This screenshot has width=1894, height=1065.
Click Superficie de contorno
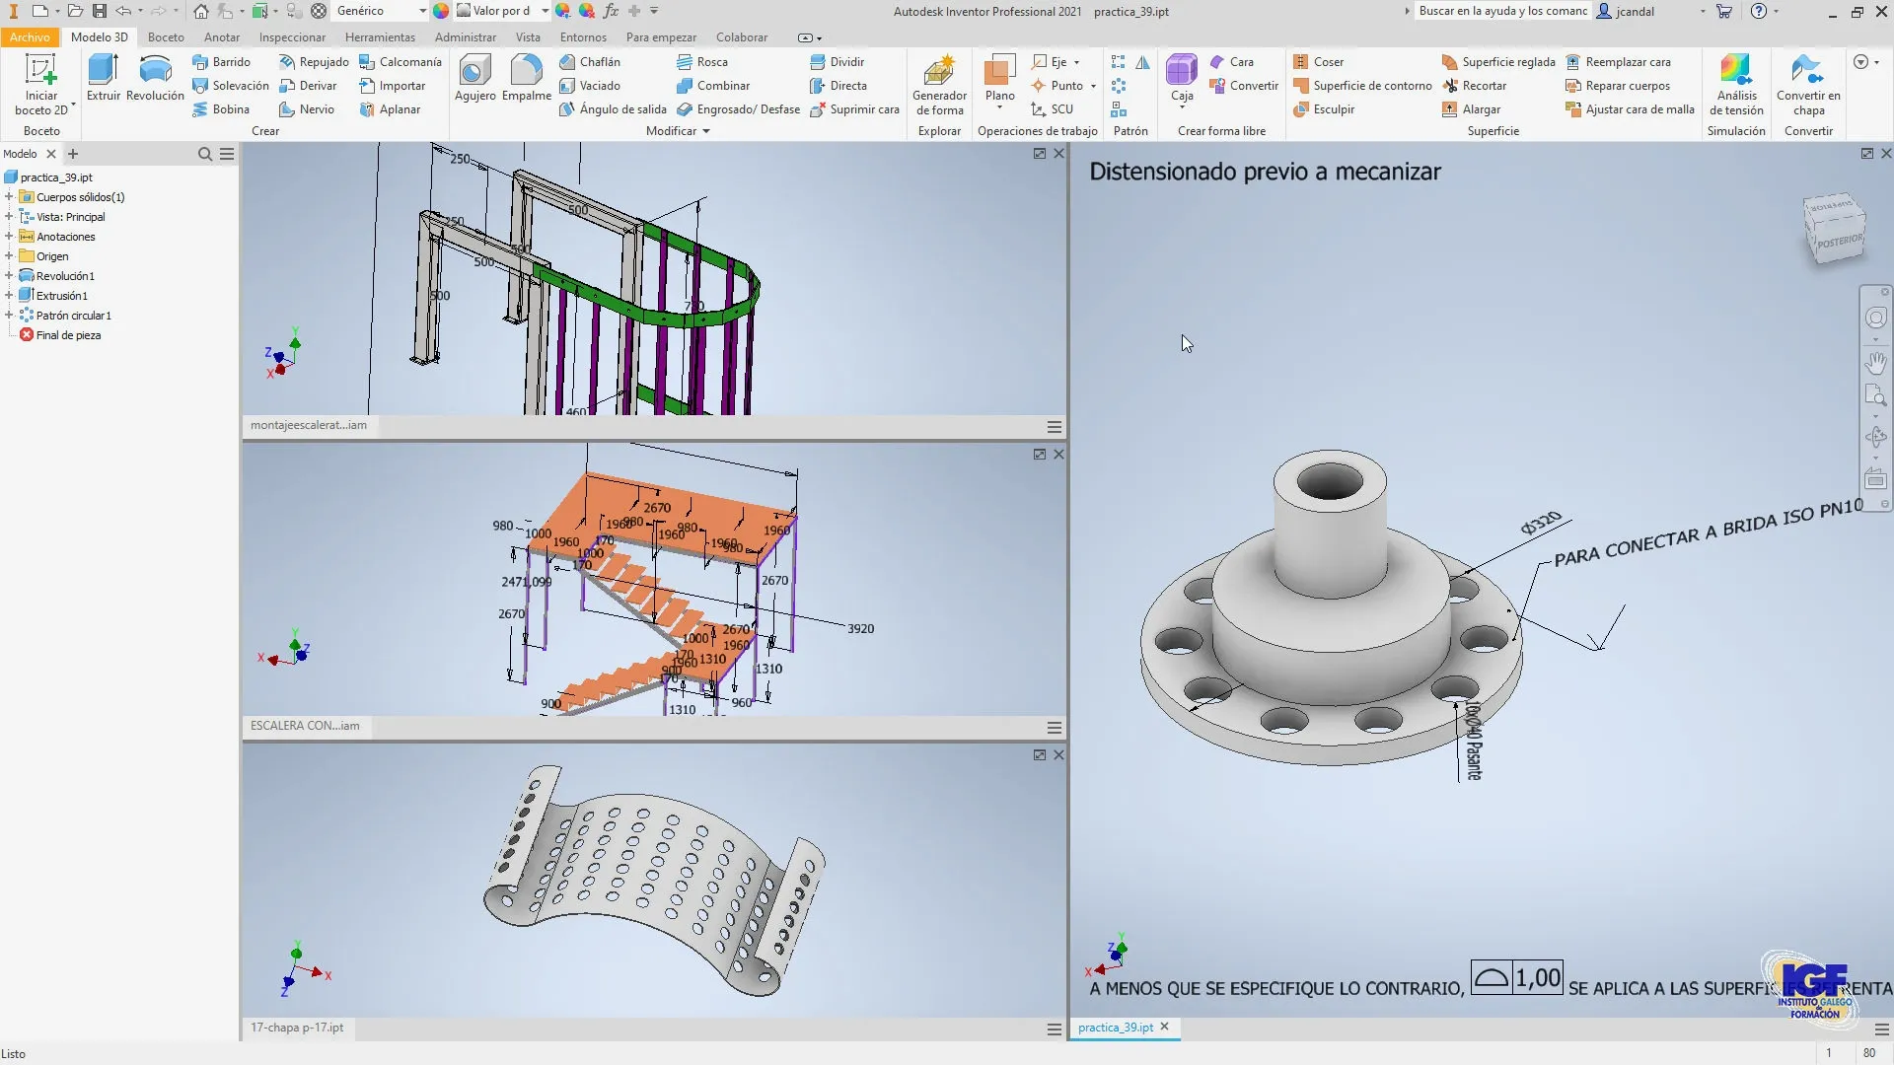pyautogui.click(x=1362, y=86)
